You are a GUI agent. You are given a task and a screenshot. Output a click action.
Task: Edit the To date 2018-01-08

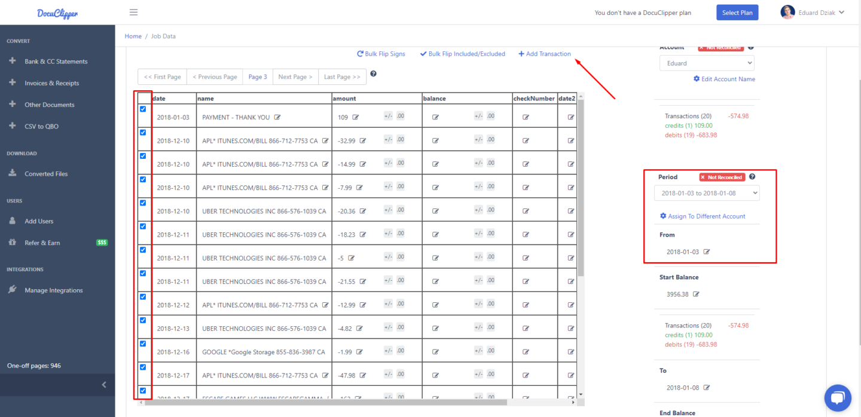tap(706, 387)
